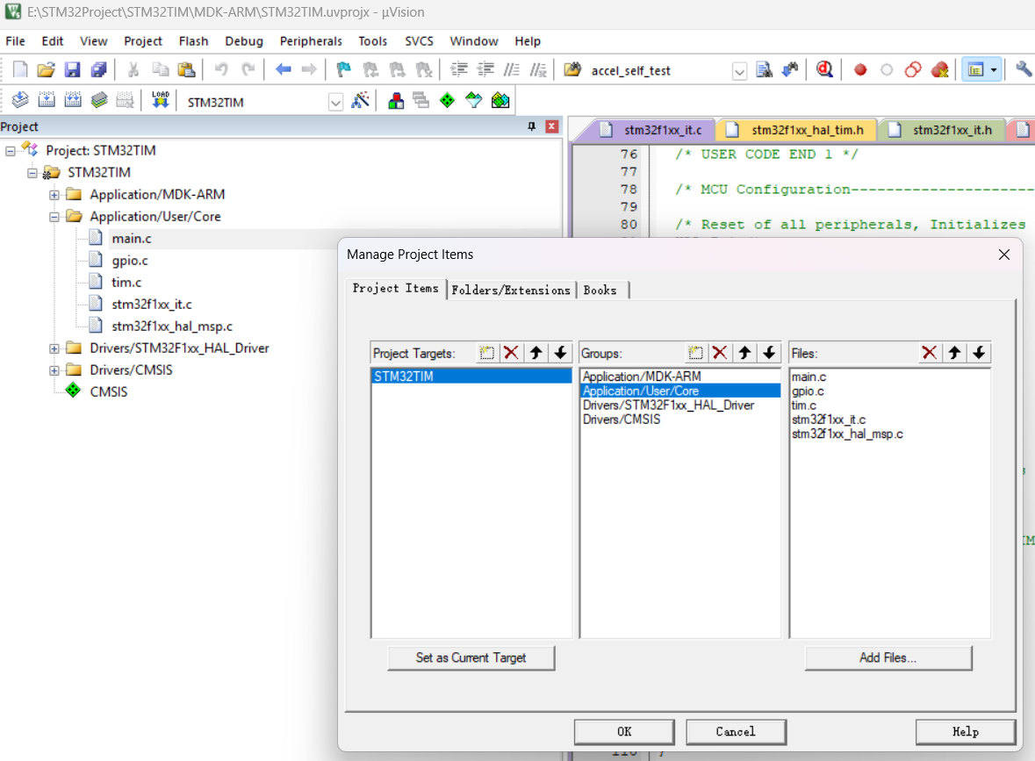
Task: Open the Peripherals menu
Action: (311, 41)
